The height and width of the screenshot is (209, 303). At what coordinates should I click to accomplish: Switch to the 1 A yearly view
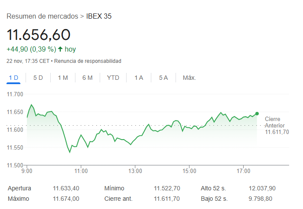tap(139, 78)
